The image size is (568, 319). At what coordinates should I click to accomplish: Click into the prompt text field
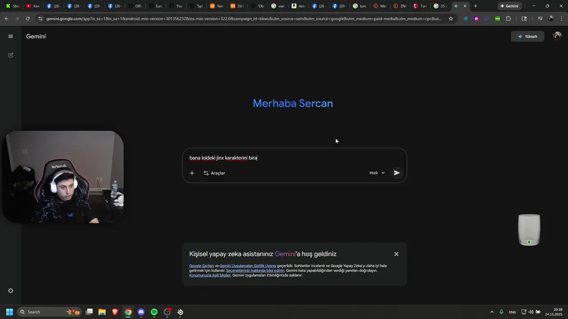[x=295, y=158]
